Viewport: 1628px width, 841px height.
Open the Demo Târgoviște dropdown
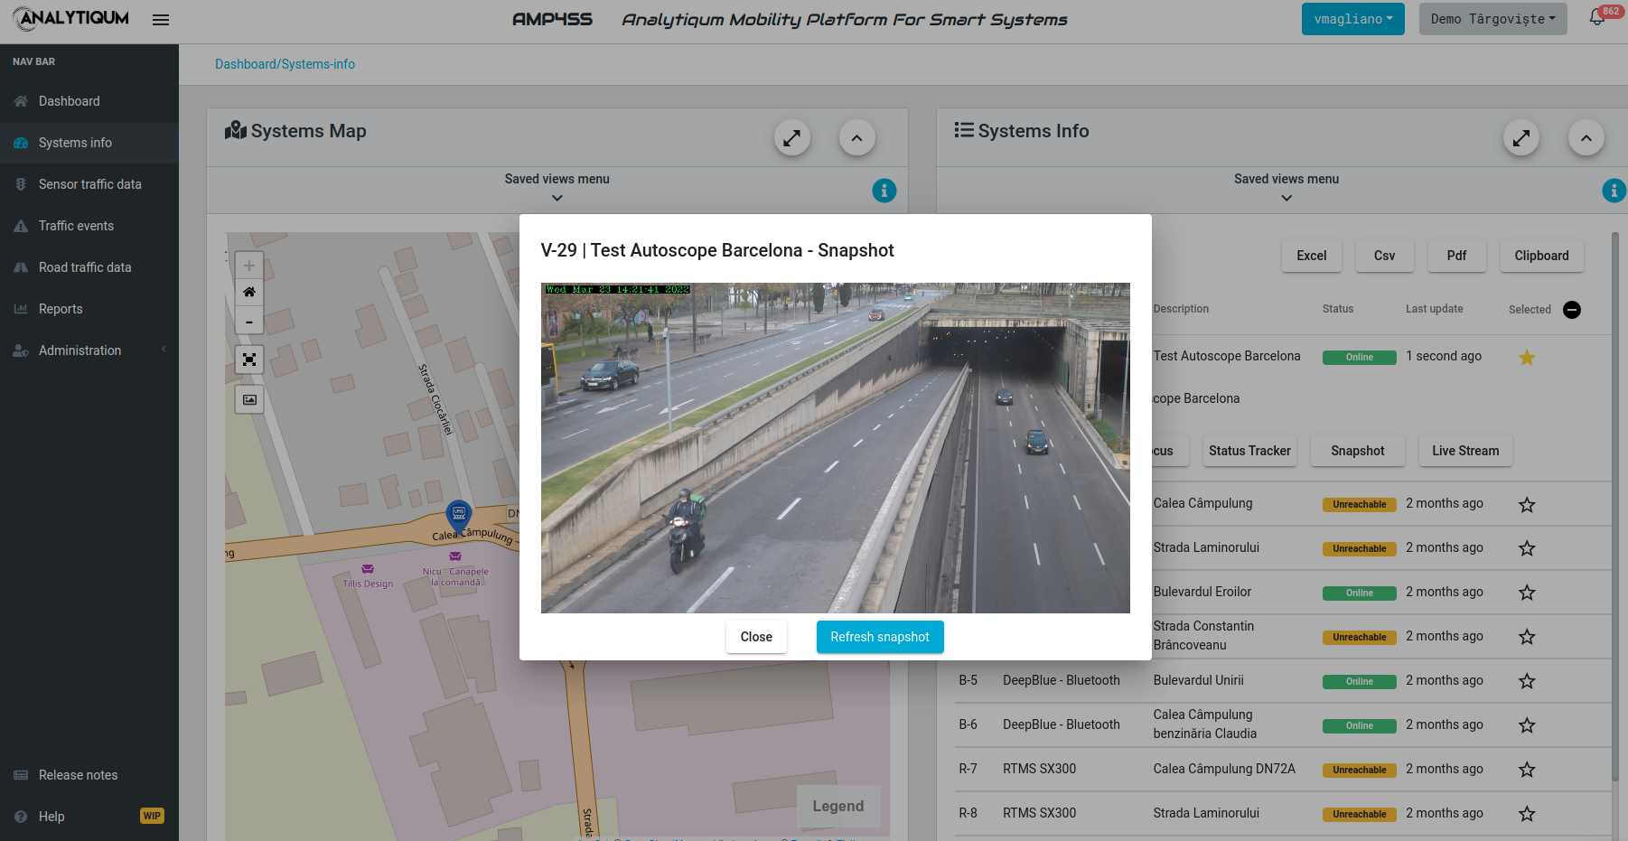coord(1492,19)
